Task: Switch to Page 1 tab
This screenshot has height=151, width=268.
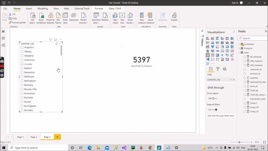Action: point(20,137)
